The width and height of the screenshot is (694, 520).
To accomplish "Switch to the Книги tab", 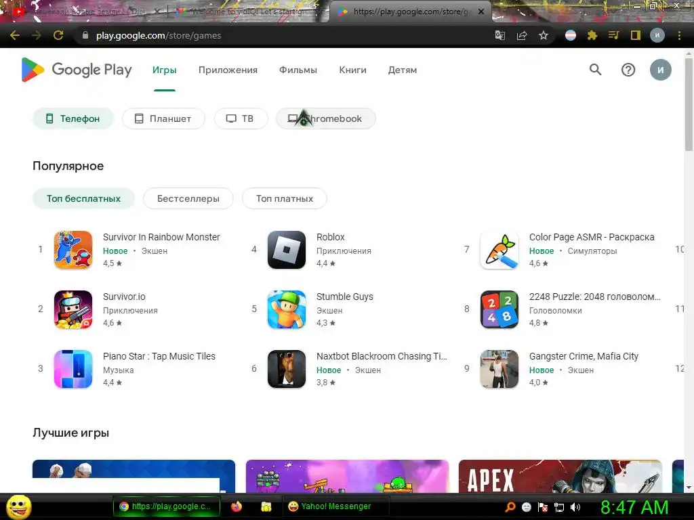I will pyautogui.click(x=352, y=70).
